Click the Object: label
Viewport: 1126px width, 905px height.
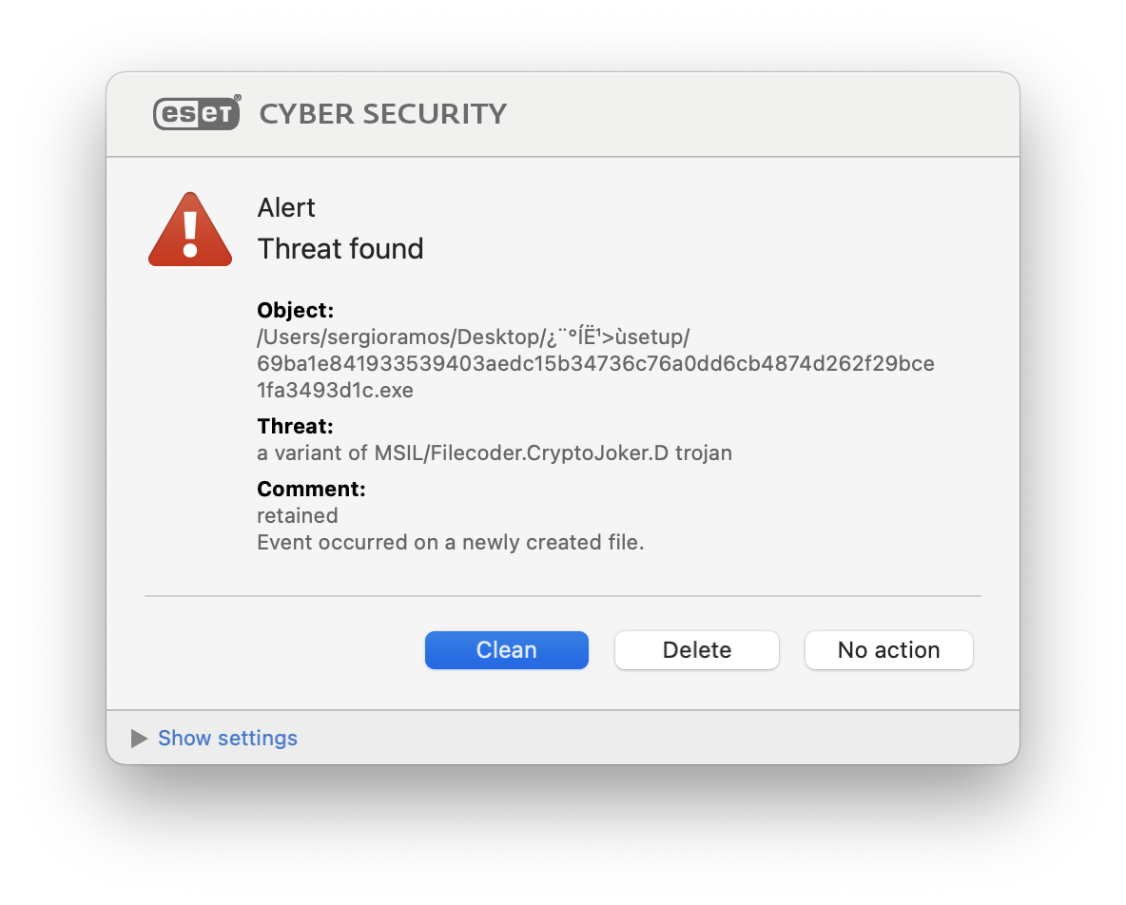pyautogui.click(x=295, y=310)
